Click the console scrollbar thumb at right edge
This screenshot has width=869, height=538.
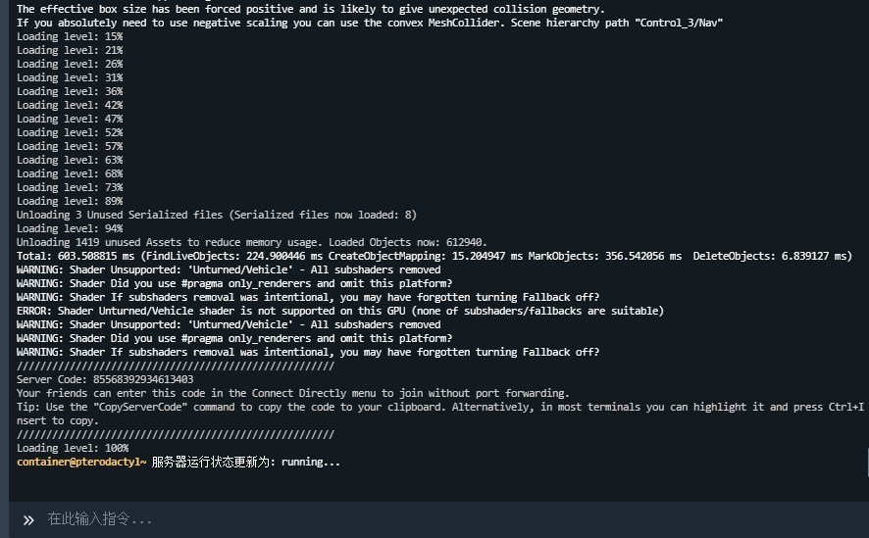(x=867, y=462)
